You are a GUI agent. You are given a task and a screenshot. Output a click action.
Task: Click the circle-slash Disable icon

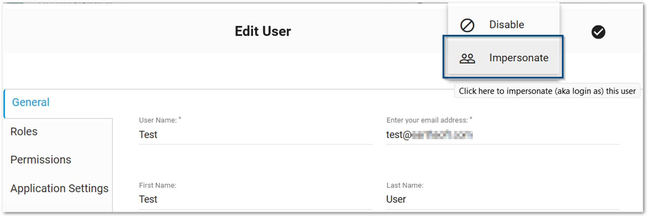coord(467,25)
